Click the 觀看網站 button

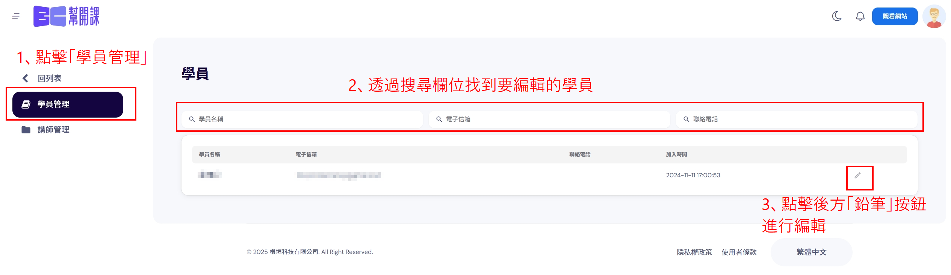[x=895, y=16]
